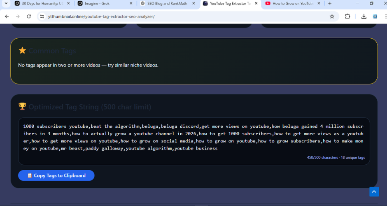Open a new browser tab
The image size is (387, 206).
point(330,3)
